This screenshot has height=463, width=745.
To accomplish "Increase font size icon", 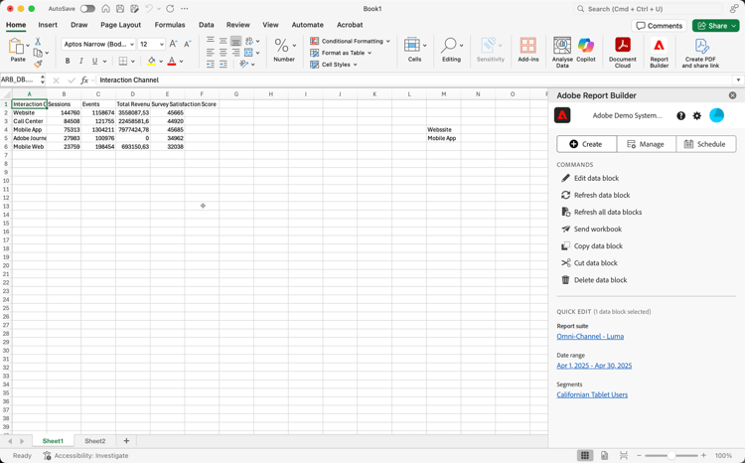I will coord(174,44).
